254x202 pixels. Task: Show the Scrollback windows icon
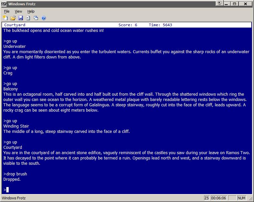tap(36, 18)
